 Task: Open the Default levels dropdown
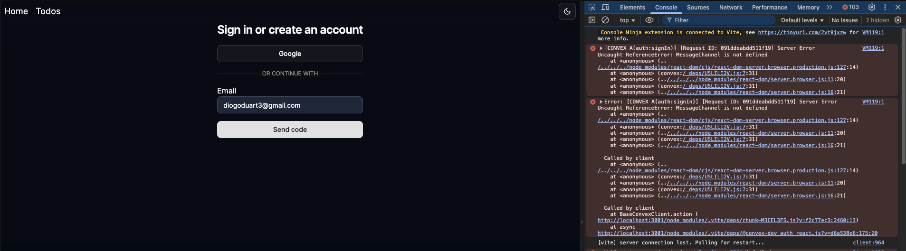(802, 20)
